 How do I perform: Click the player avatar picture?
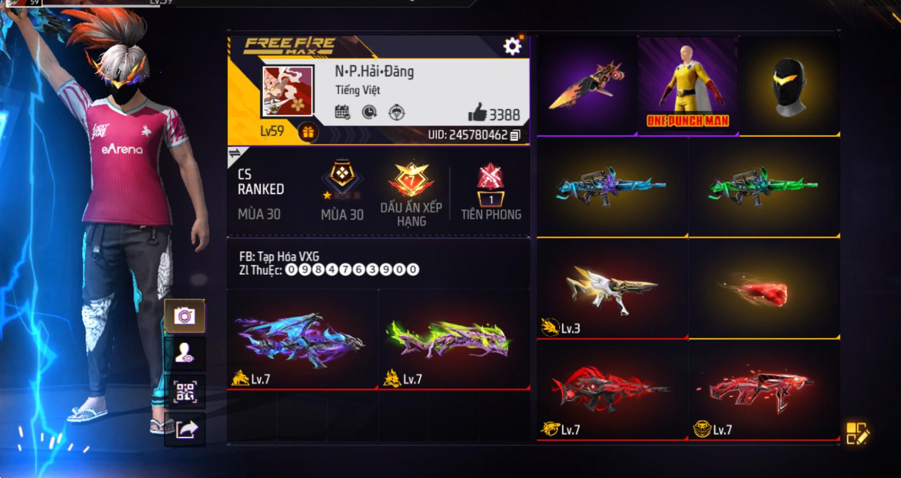pyautogui.click(x=288, y=92)
